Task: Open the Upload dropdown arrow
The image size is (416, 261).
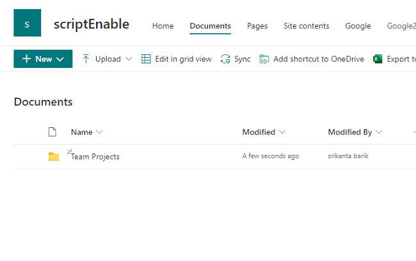Action: pos(129,59)
